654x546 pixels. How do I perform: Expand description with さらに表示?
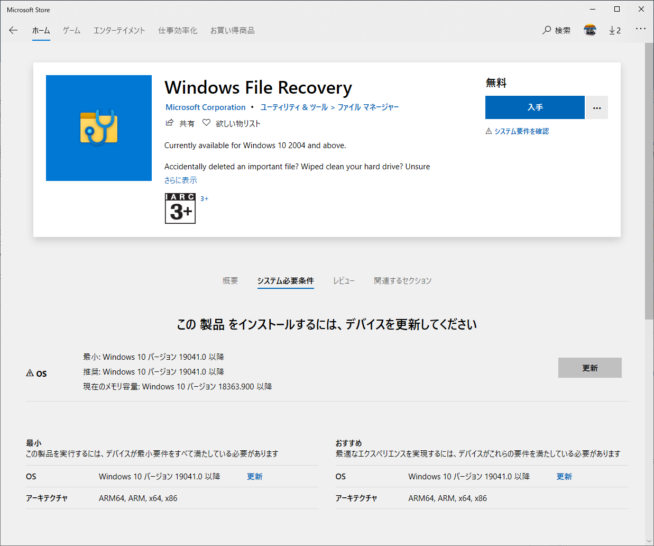tap(180, 180)
